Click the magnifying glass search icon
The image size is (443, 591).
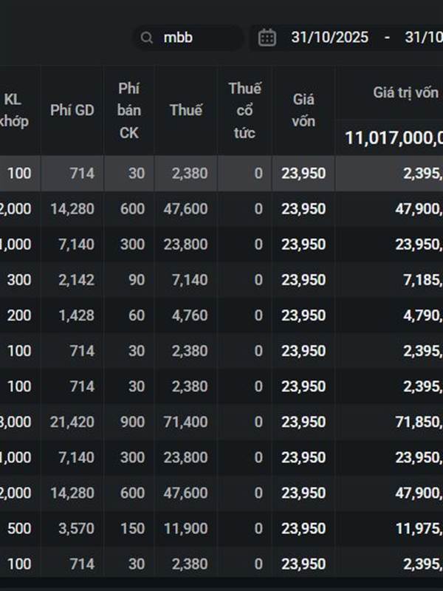click(x=147, y=38)
